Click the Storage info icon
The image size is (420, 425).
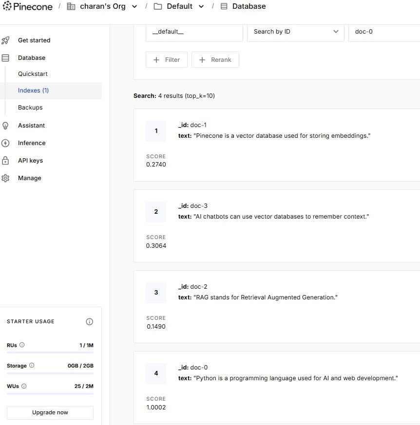(x=31, y=366)
